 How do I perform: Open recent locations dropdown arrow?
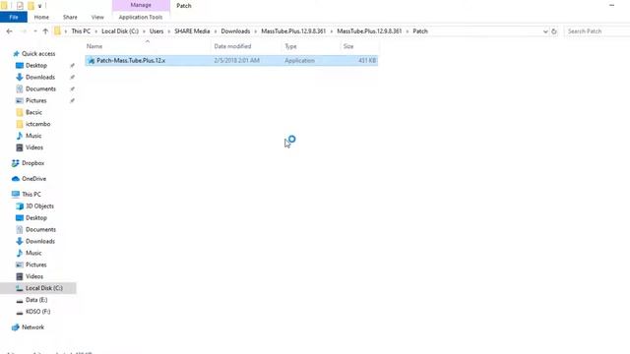(x=35, y=31)
